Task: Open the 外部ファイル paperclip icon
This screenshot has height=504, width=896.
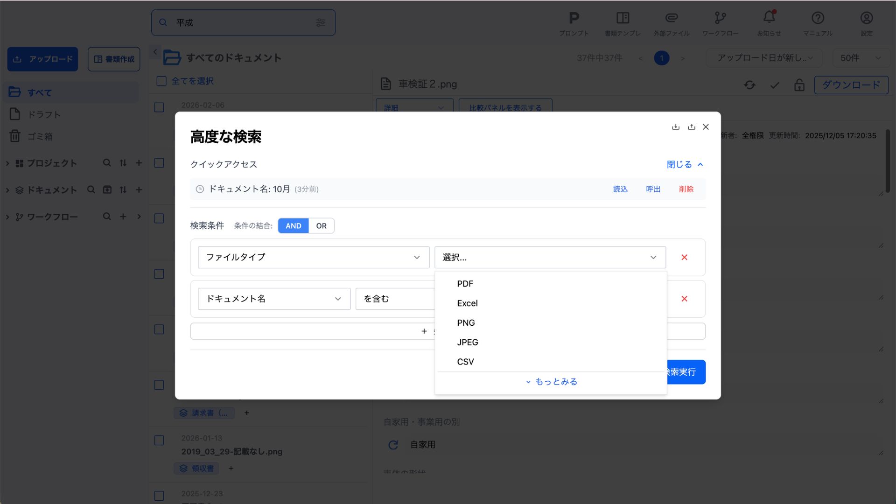Action: point(671,18)
